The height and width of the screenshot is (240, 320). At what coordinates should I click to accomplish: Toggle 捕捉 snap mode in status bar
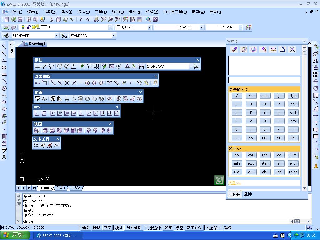pyautogui.click(x=86, y=228)
